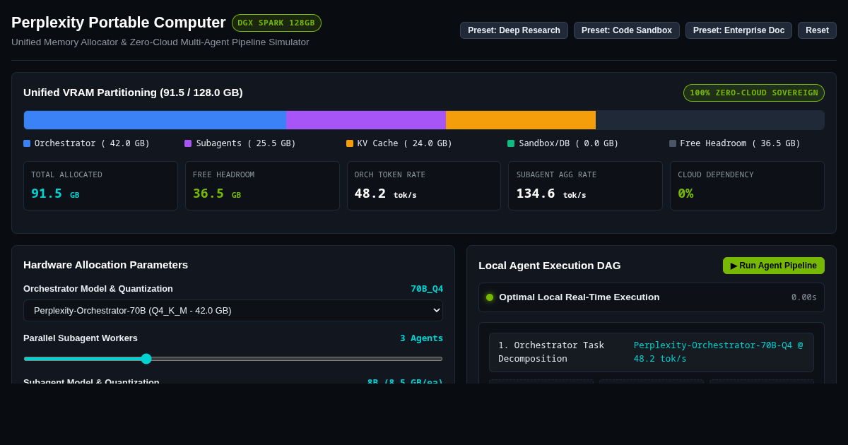Apply the Deep Research preset

514,30
